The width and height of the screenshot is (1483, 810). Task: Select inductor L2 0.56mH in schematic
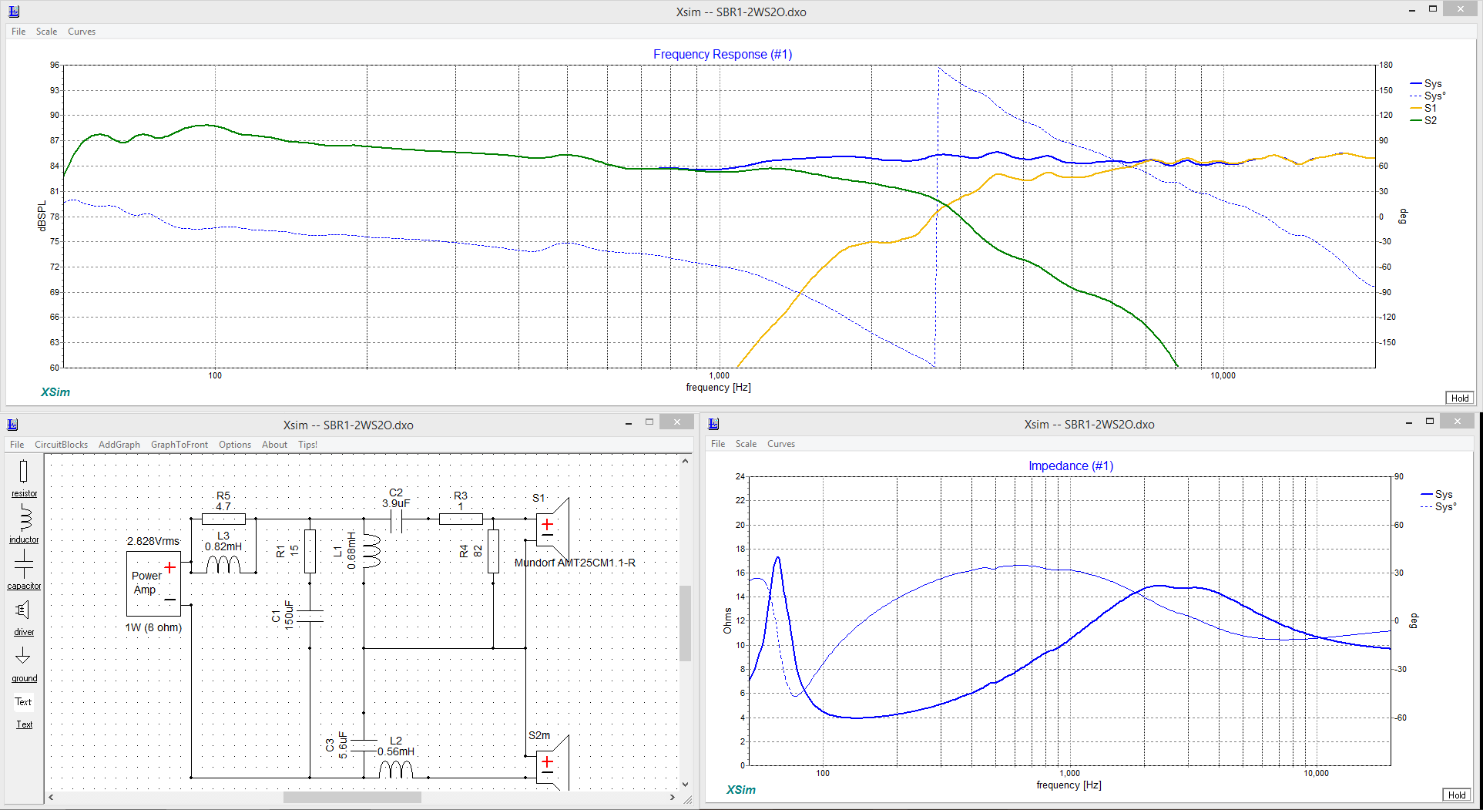[x=396, y=768]
